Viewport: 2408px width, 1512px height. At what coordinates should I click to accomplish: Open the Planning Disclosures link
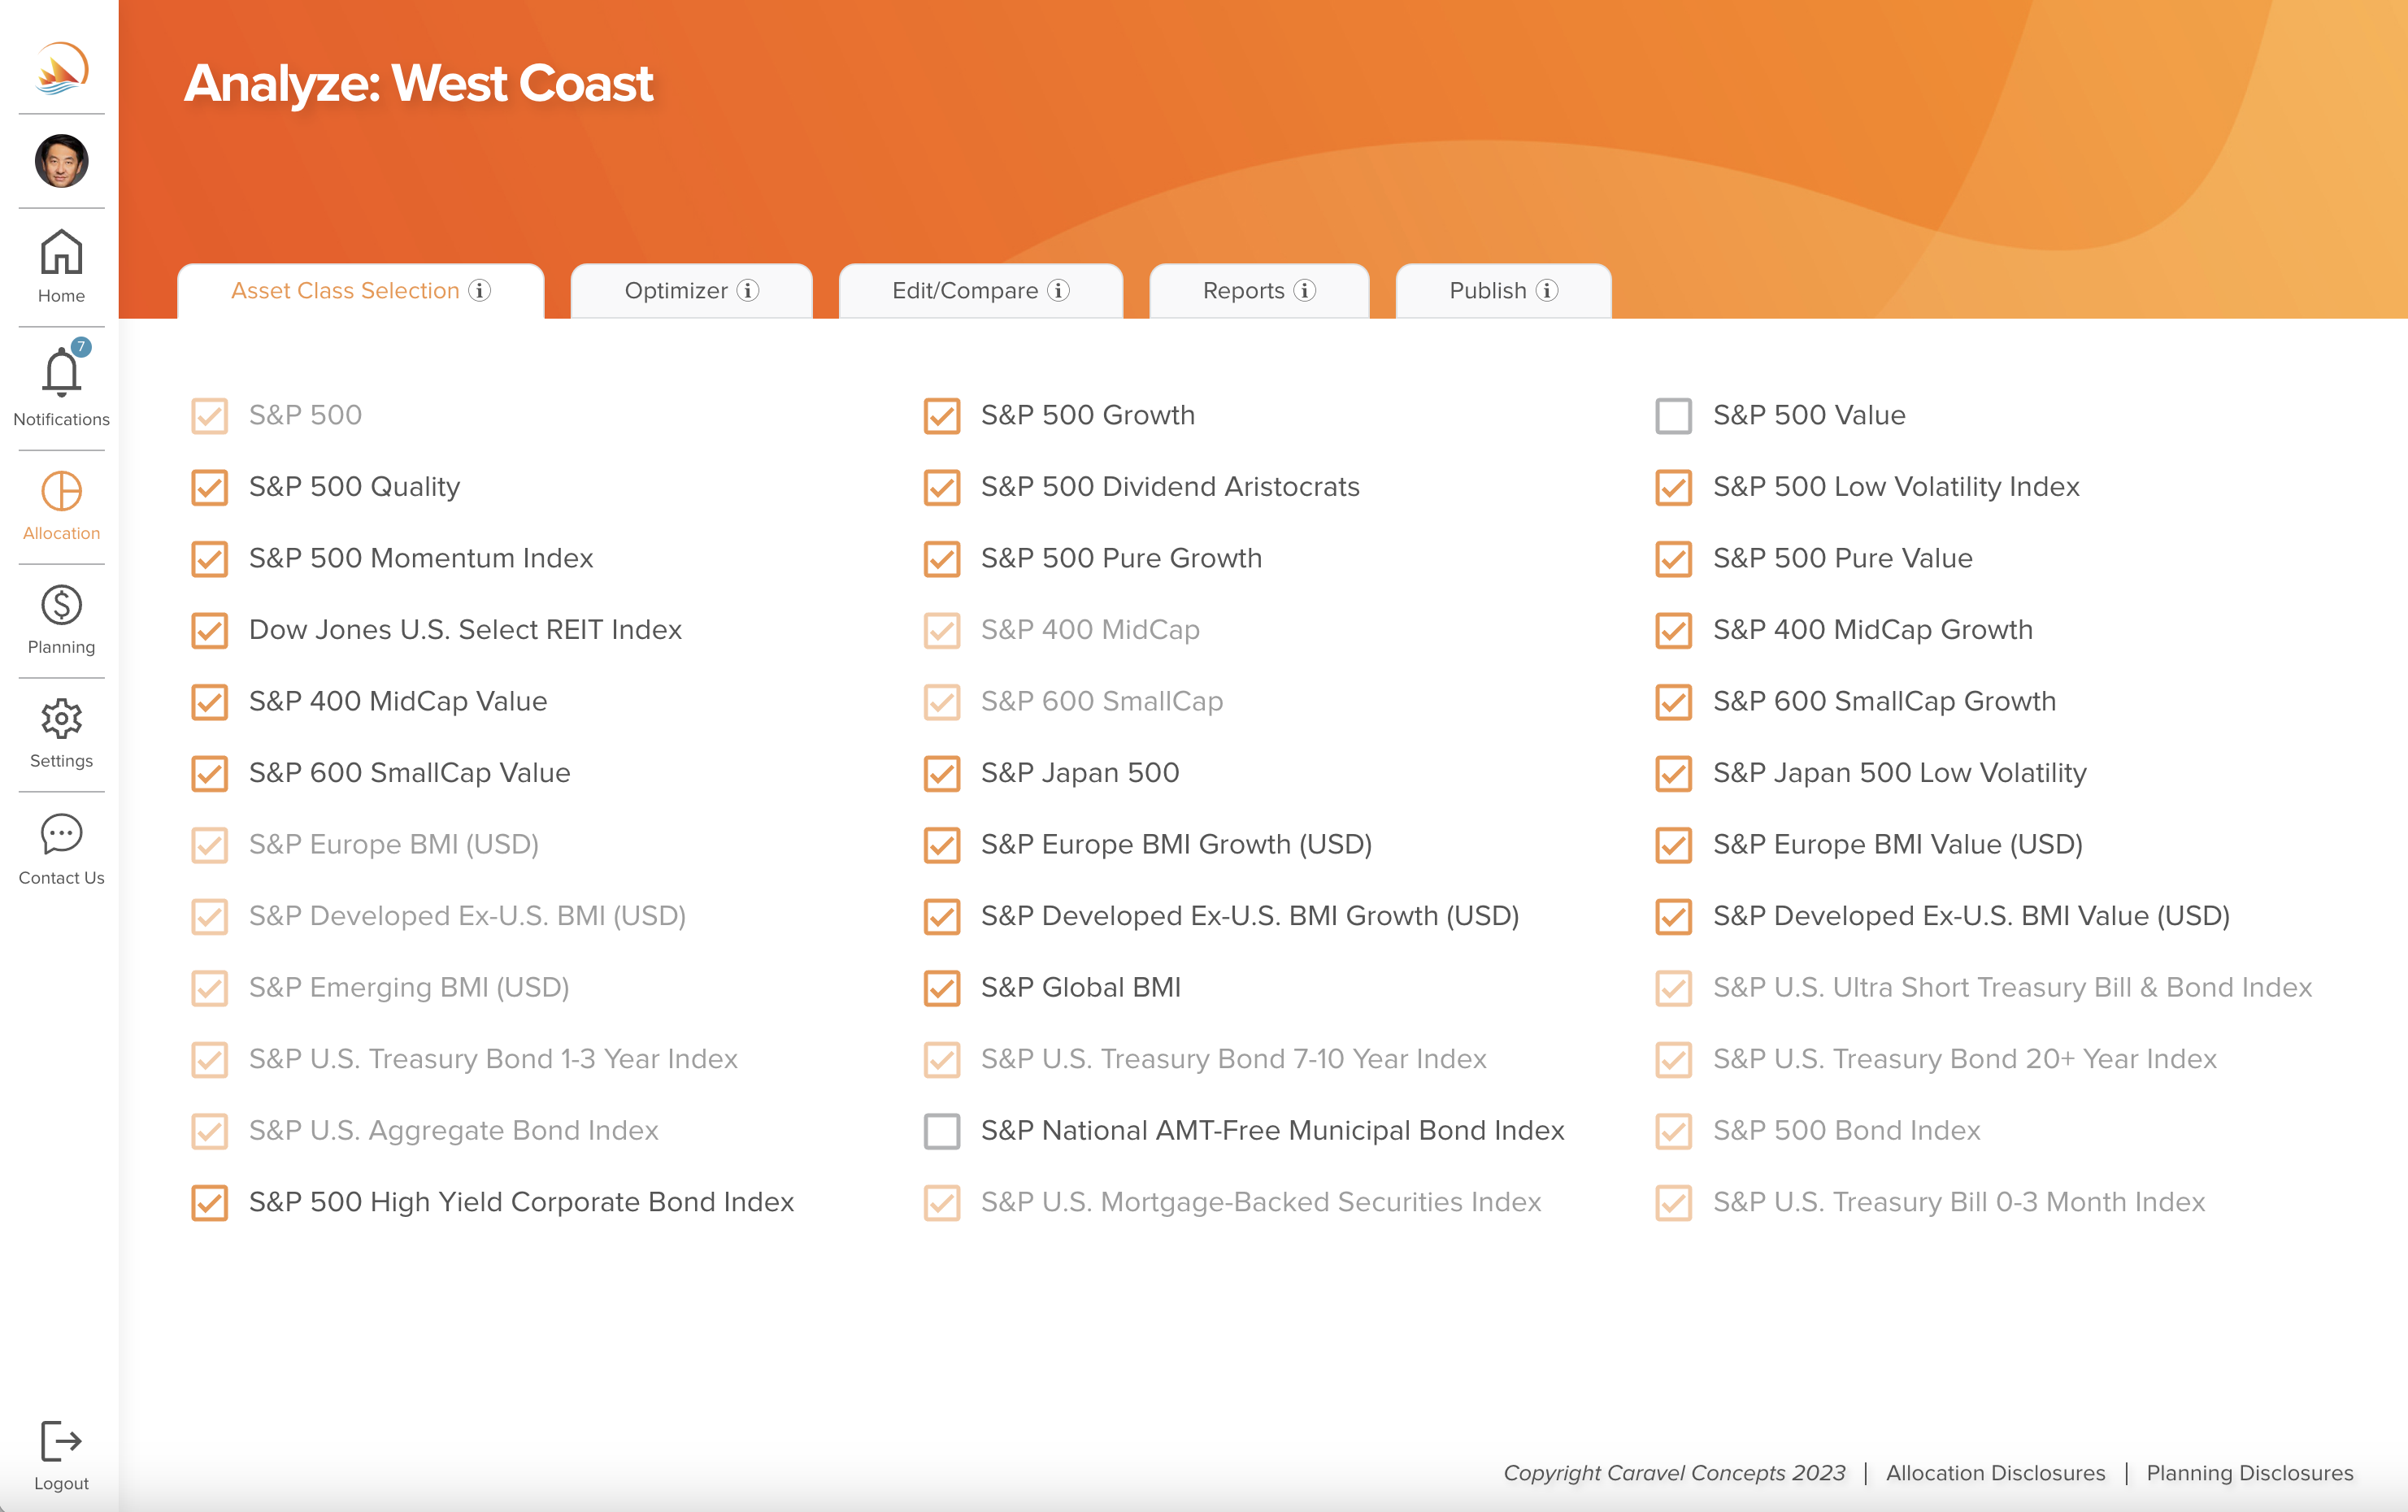(2249, 1473)
